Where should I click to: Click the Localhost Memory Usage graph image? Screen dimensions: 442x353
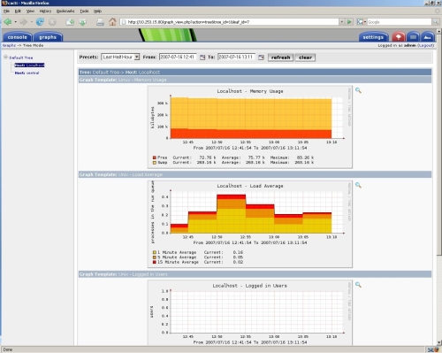pos(250,127)
